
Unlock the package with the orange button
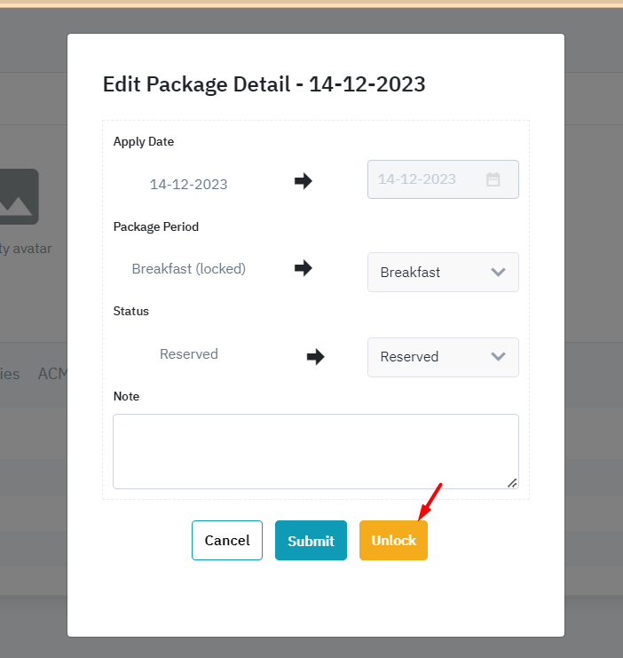(x=393, y=541)
